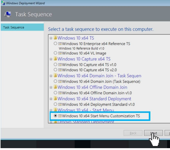Click the Windows 10 x64 Domain Join folder icon

tap(55, 75)
